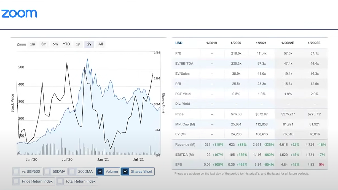Viewport: 338px width, 190px height.
Task: Enable the 50DMA checkbox
Action: click(47, 172)
